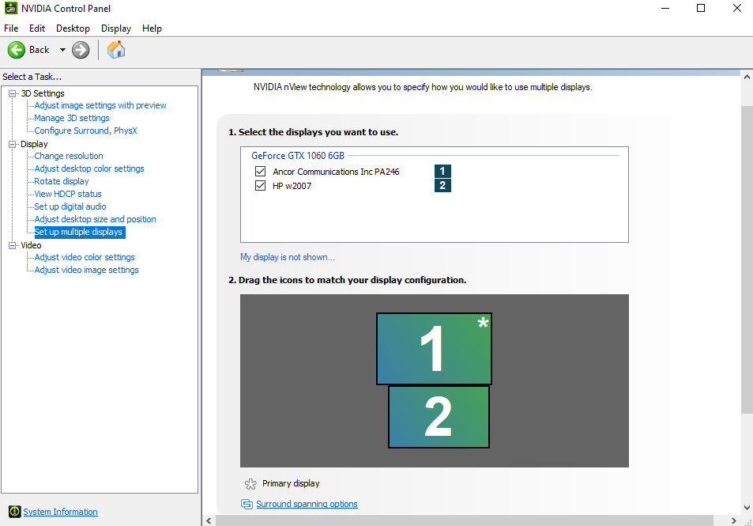Screen dimensions: 753x526
Task: Click display number 2 badge in list
Action: click(442, 186)
